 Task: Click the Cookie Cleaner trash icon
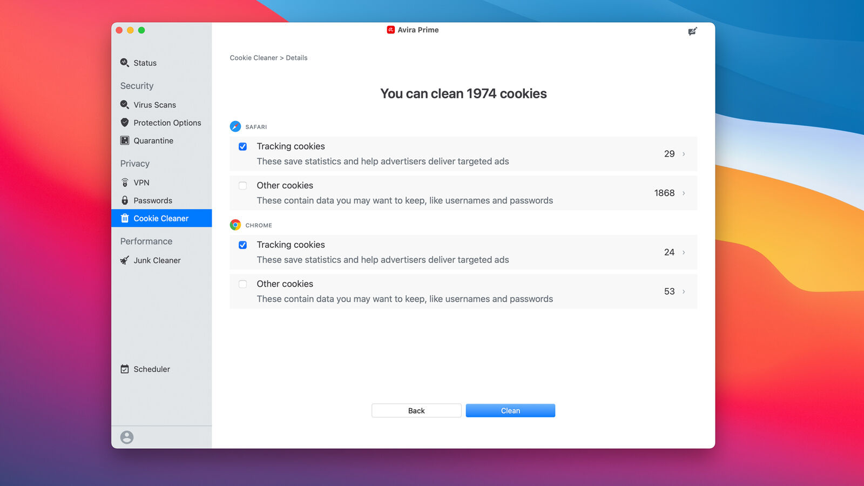point(125,218)
